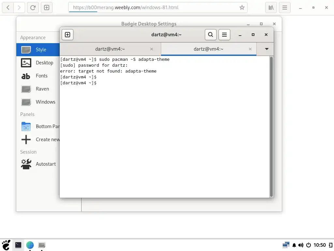Open a new browser tab

tap(47, 8)
